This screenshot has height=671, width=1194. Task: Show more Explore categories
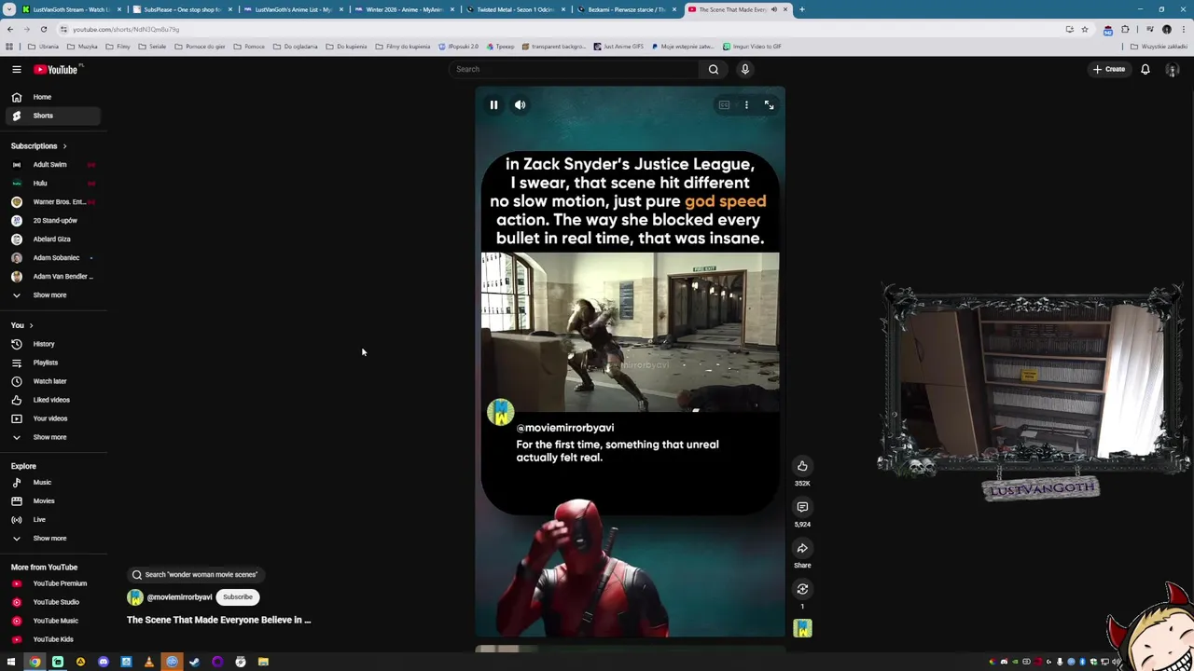52,539
